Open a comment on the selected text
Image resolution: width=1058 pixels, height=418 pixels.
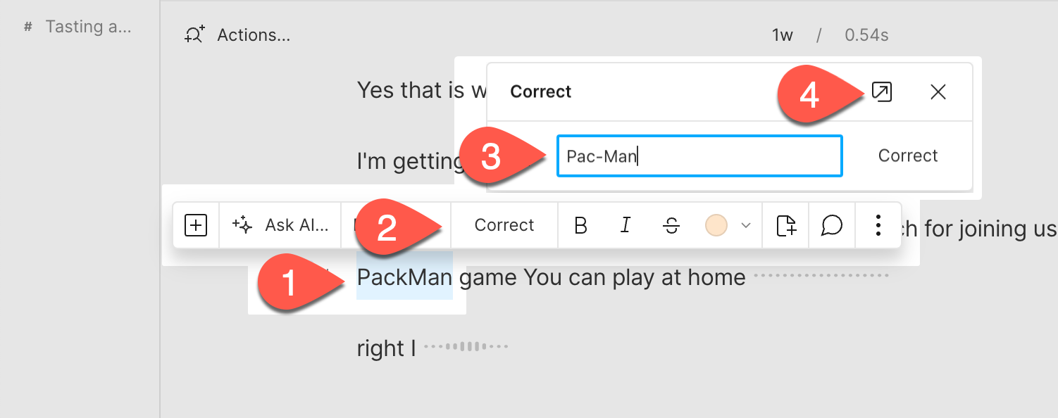[x=832, y=225]
